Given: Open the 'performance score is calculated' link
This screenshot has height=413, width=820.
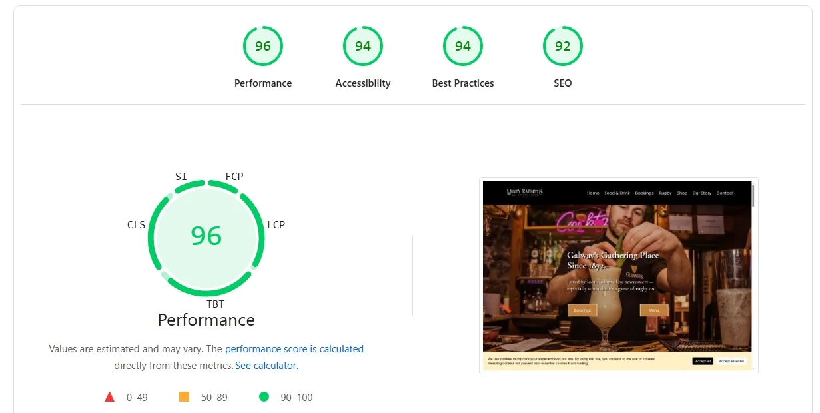Looking at the screenshot, I should [x=294, y=349].
